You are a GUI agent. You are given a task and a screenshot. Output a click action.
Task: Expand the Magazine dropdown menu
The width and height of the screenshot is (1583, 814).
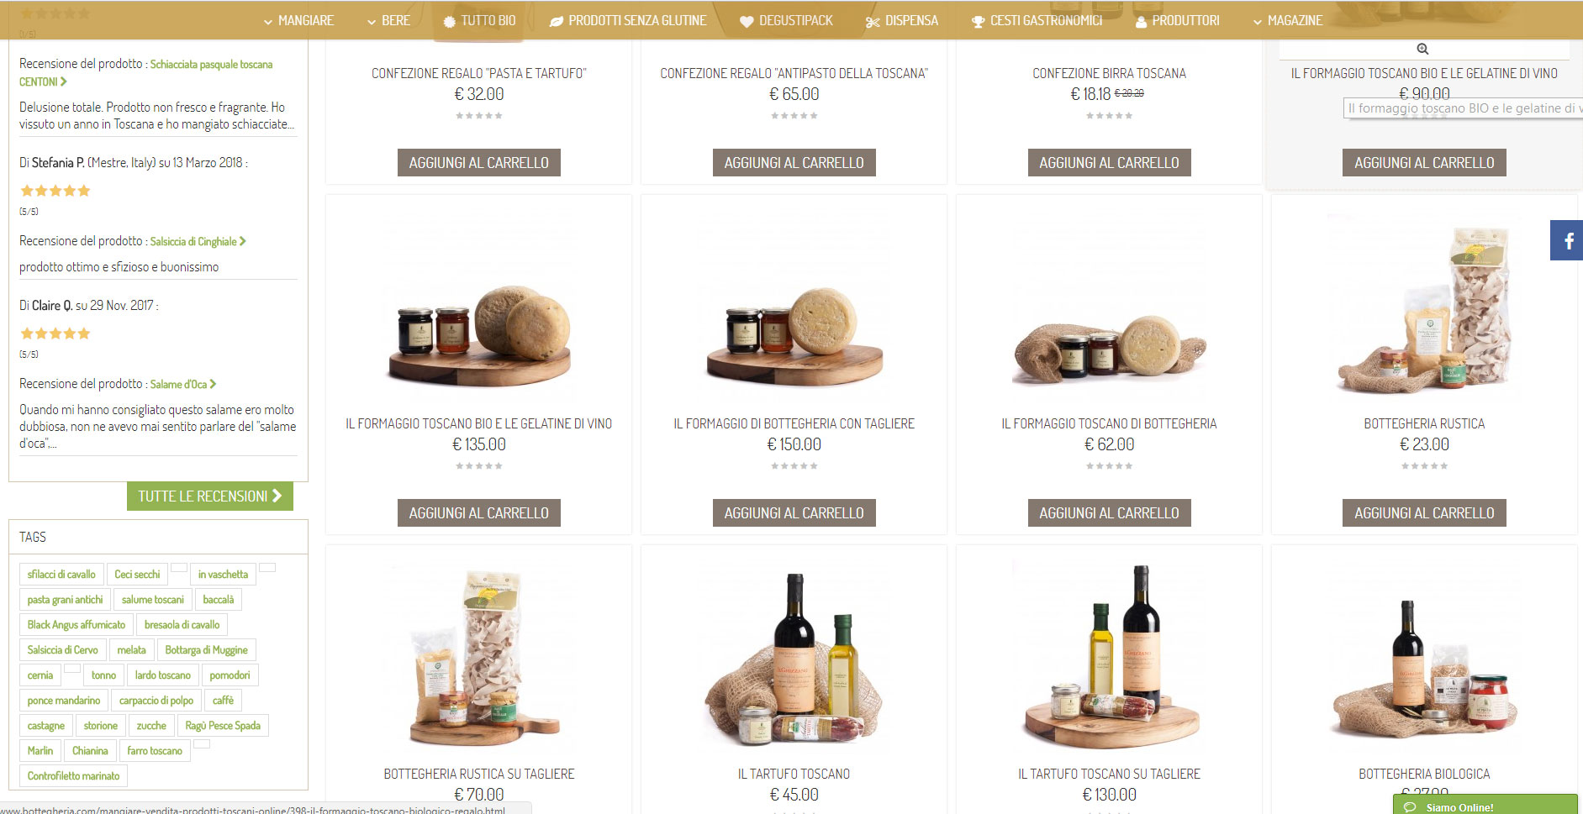click(1287, 20)
